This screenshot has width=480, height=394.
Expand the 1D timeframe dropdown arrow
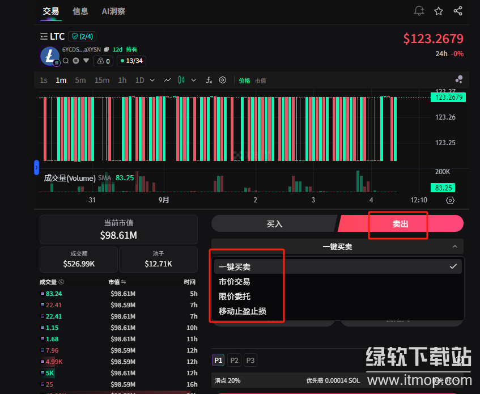tap(152, 81)
